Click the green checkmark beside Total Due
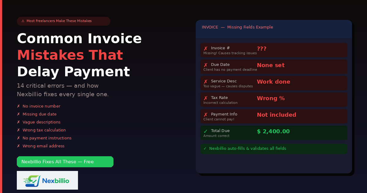Screen dimensions: 367x193 pos(206,131)
